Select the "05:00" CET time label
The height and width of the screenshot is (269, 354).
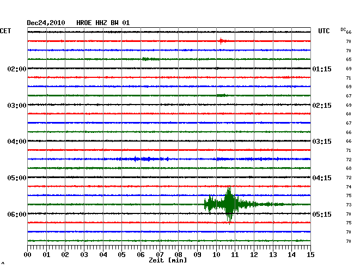pyautogui.click(x=17, y=178)
